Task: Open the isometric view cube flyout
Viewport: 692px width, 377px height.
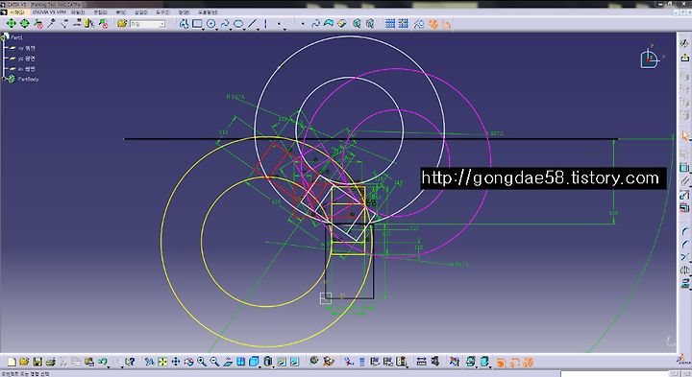Action: pyautogui.click(x=259, y=366)
